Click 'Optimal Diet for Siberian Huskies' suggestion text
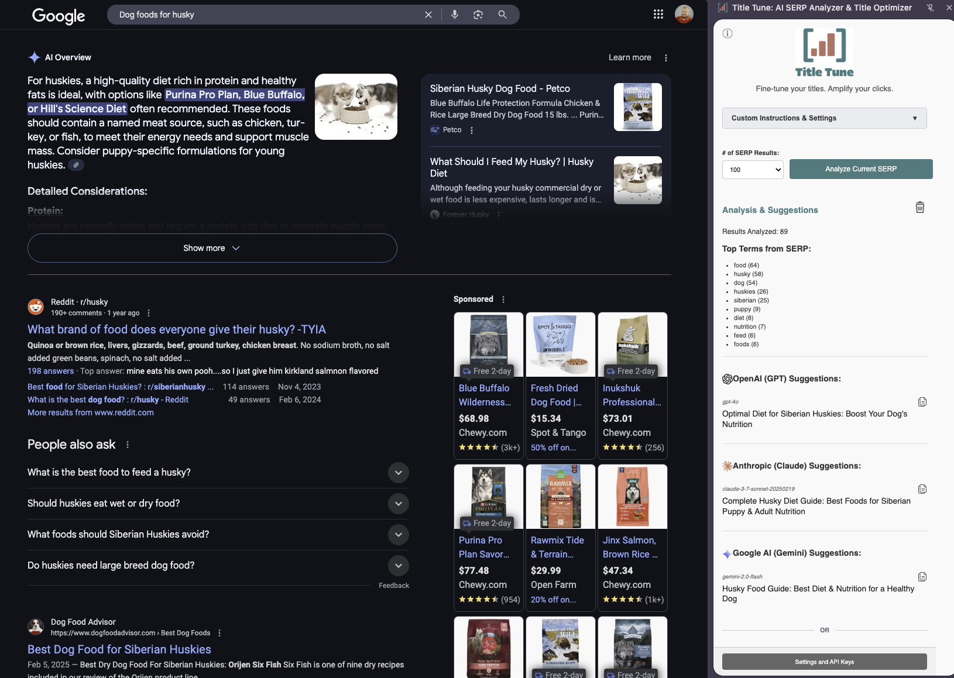Viewport: 954px width, 678px height. [x=815, y=419]
